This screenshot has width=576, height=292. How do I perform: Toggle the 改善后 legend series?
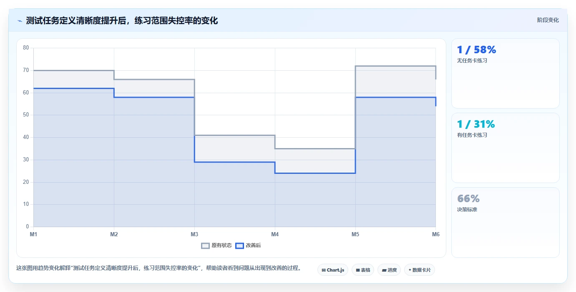pos(248,245)
